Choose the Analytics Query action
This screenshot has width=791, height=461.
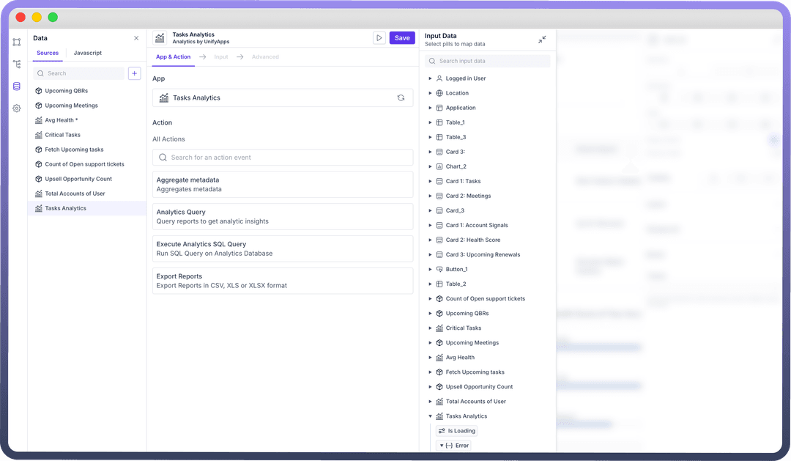(283, 216)
